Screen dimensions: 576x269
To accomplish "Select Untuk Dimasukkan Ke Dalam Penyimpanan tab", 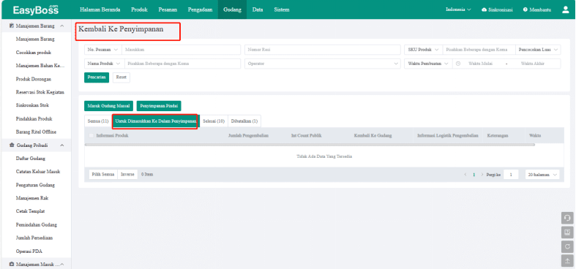I will (x=156, y=121).
